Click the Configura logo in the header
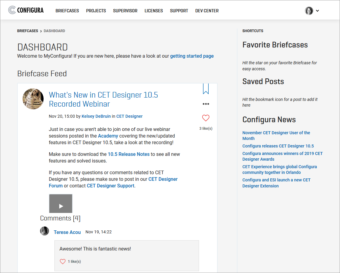Screen dimensions: 340x273 point(26,10)
